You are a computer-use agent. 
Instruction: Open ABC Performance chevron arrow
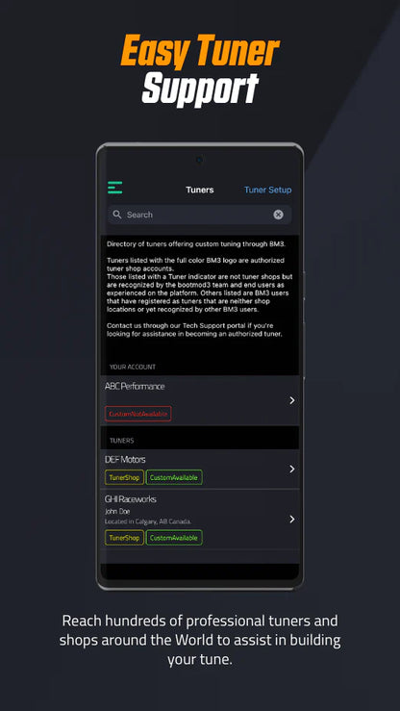tap(292, 400)
